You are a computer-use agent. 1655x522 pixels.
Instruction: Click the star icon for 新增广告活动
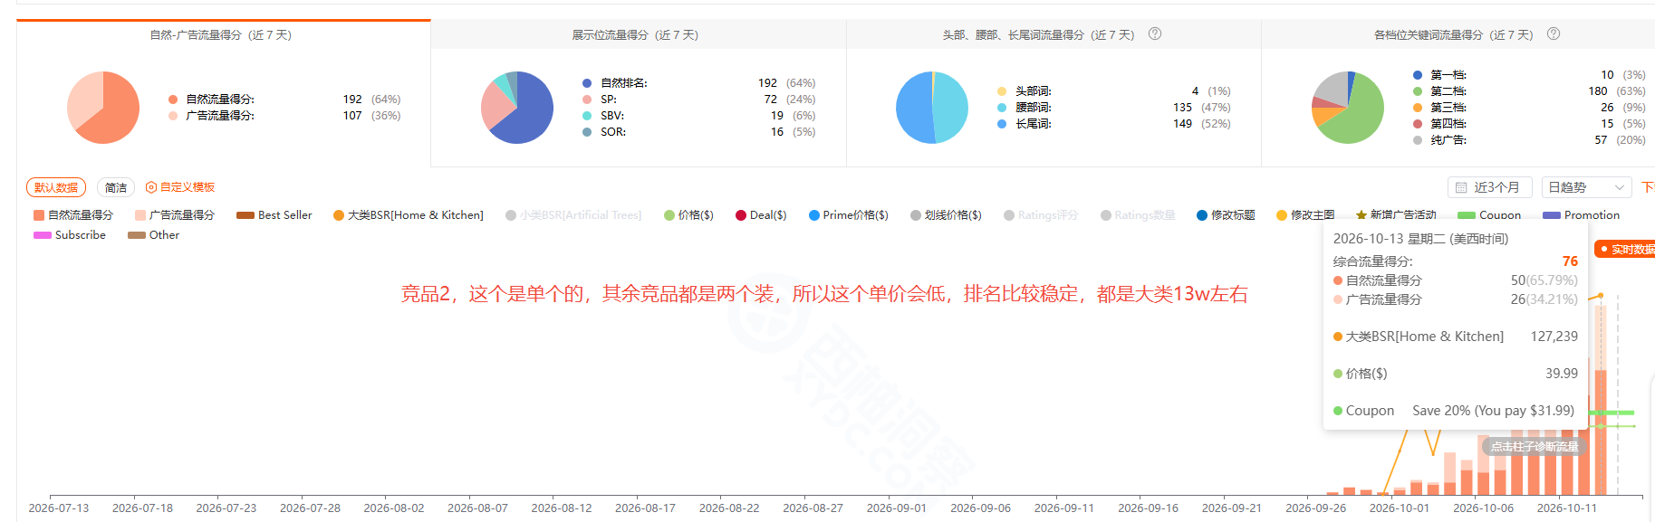[1362, 215]
